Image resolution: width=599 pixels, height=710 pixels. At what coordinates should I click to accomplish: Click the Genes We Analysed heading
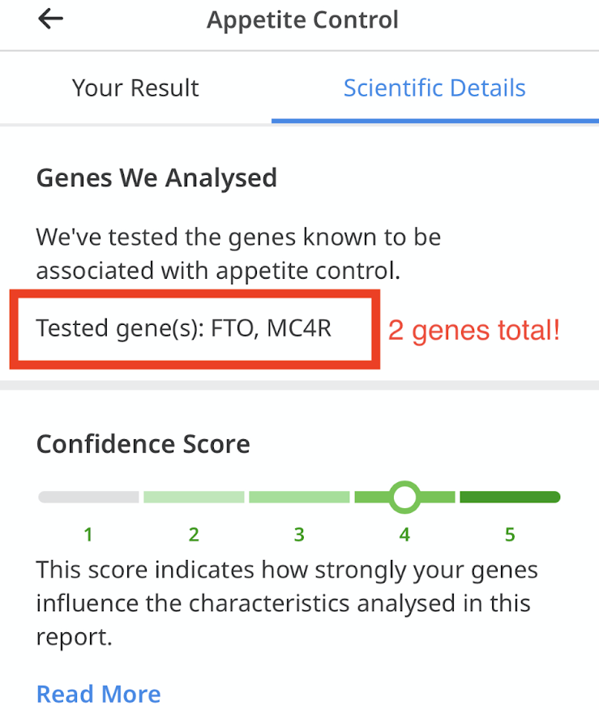tap(156, 178)
